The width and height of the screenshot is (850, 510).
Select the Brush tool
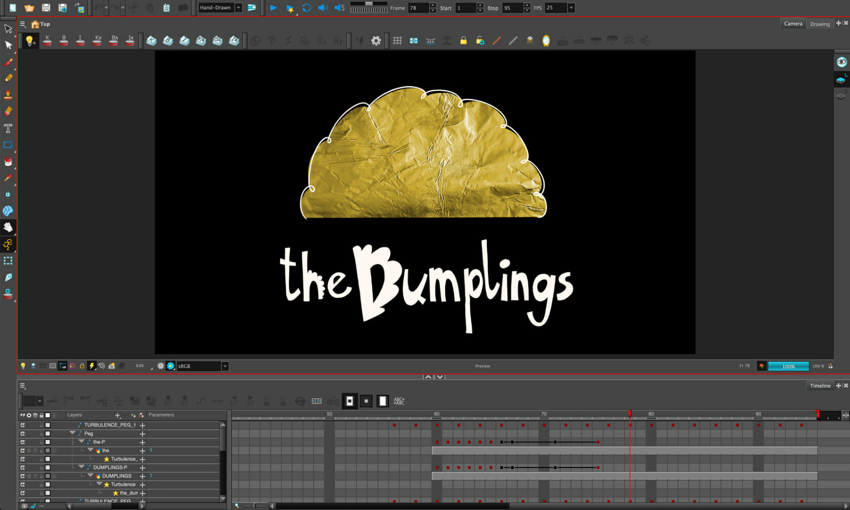point(8,62)
